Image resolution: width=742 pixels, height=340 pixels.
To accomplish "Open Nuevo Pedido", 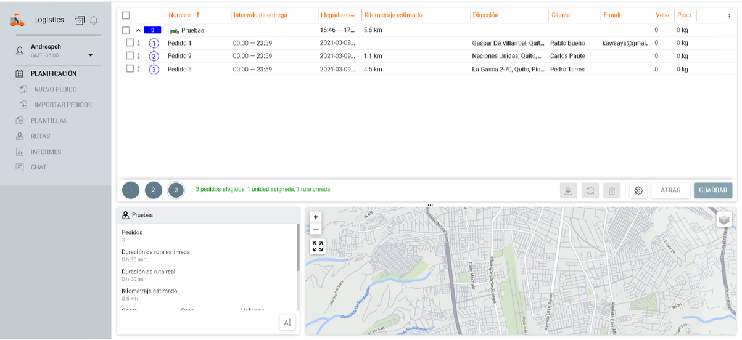I will [56, 89].
